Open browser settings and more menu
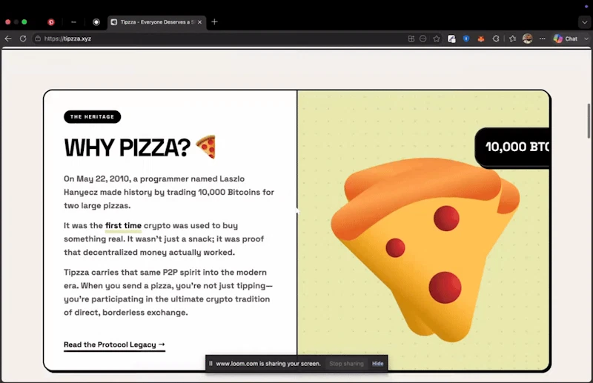The image size is (593, 383). click(543, 39)
